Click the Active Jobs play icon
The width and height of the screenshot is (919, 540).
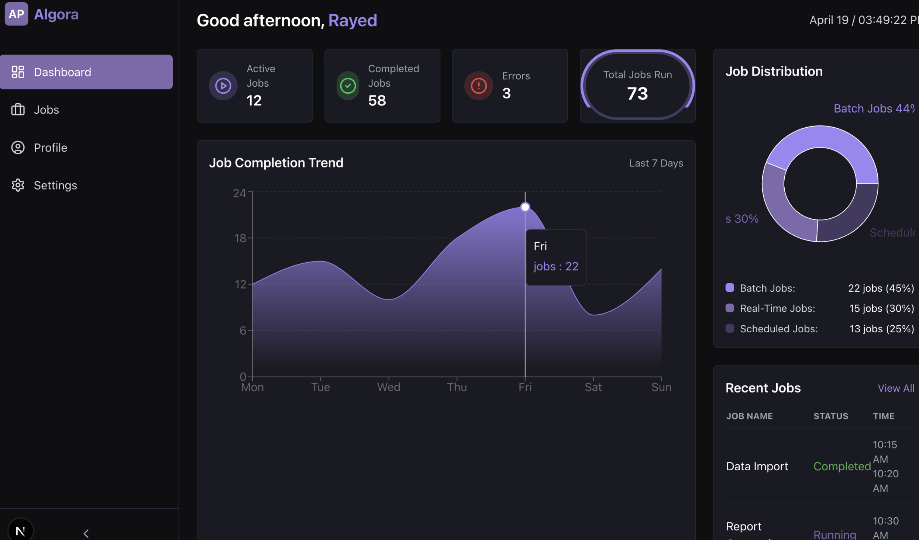[x=223, y=86]
